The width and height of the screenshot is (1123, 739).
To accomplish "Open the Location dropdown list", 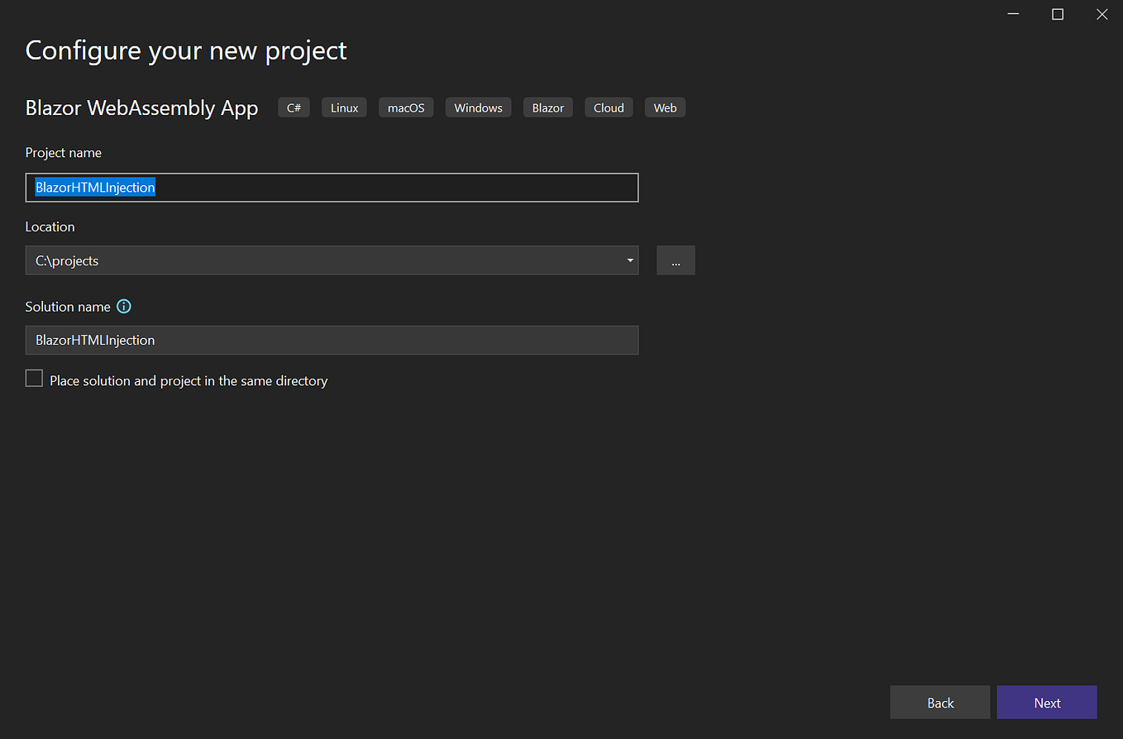I will pos(629,260).
